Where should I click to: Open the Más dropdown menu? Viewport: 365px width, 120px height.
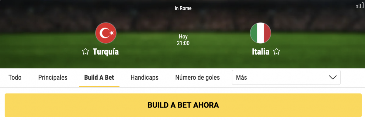(286, 78)
